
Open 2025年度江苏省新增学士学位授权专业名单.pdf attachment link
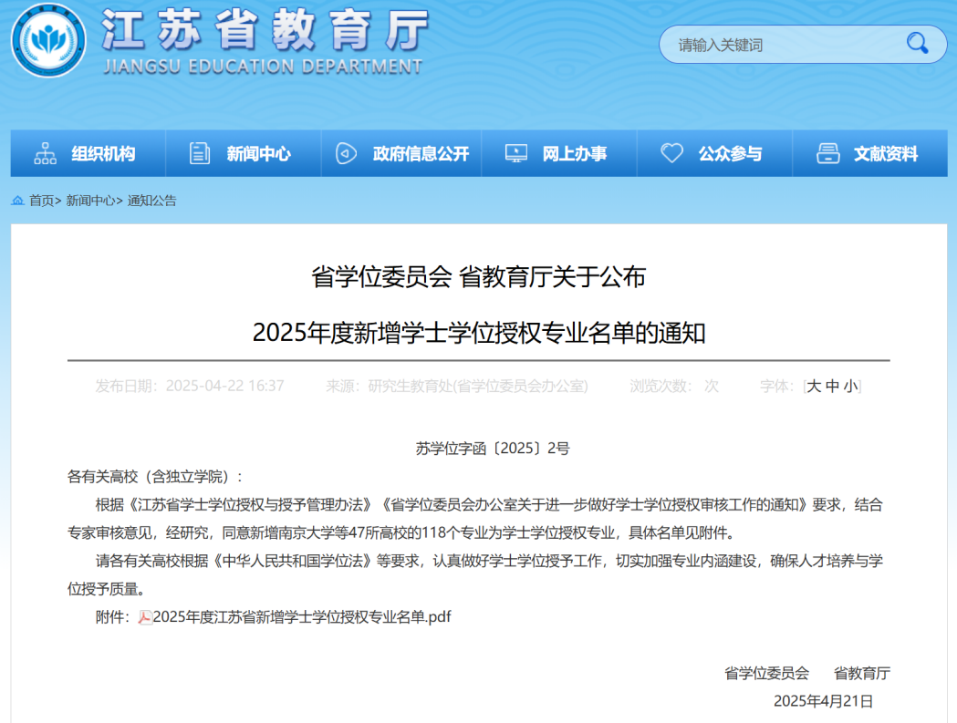coord(302,617)
